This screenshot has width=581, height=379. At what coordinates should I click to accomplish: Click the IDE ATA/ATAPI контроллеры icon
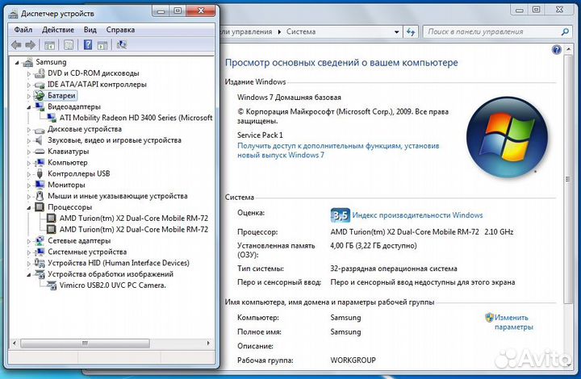pos(40,85)
